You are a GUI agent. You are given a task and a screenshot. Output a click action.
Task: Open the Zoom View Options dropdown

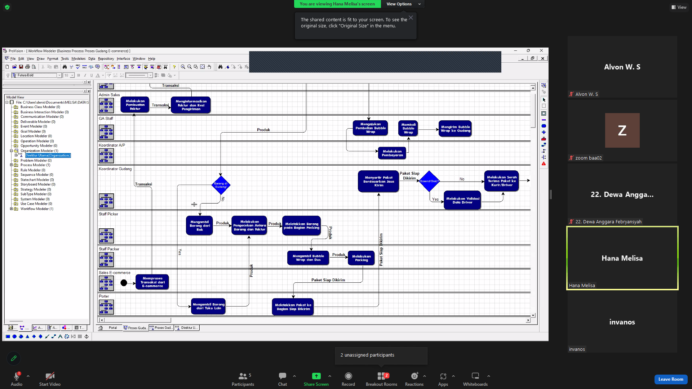tap(403, 4)
